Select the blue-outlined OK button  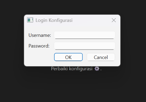click(68, 57)
